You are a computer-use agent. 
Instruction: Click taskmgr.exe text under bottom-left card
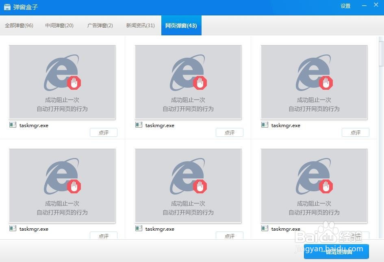[x=34, y=229]
